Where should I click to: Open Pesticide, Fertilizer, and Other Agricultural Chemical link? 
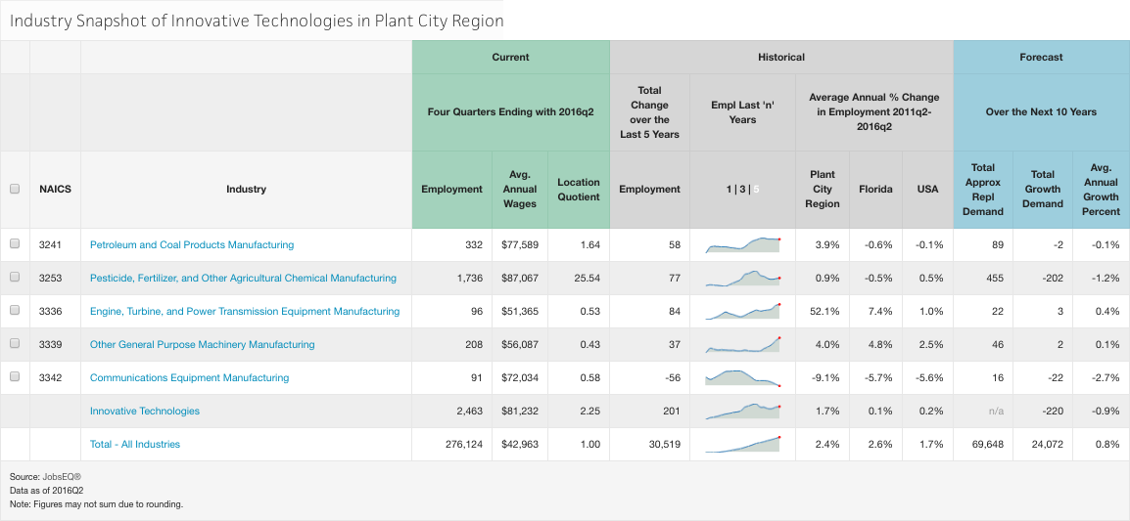(x=243, y=278)
